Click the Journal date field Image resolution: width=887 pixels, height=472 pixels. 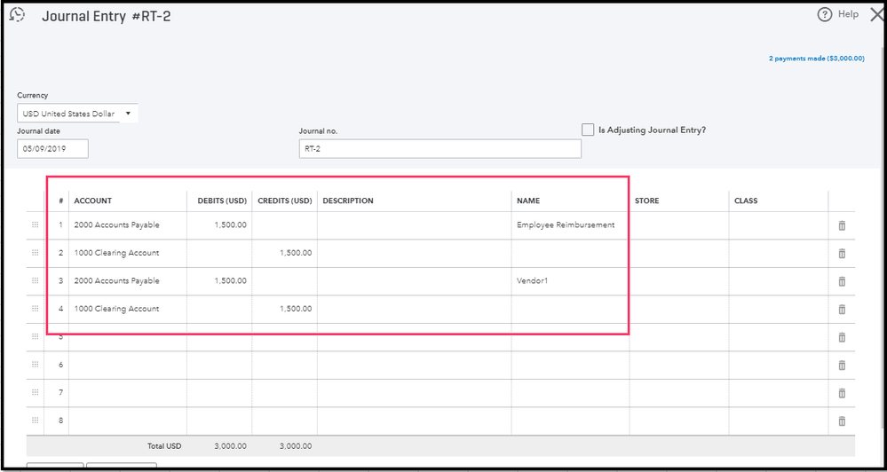coord(52,148)
